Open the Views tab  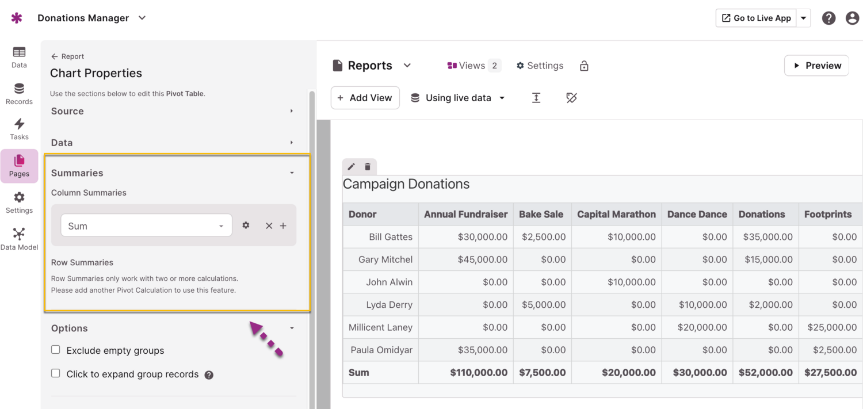click(x=473, y=66)
